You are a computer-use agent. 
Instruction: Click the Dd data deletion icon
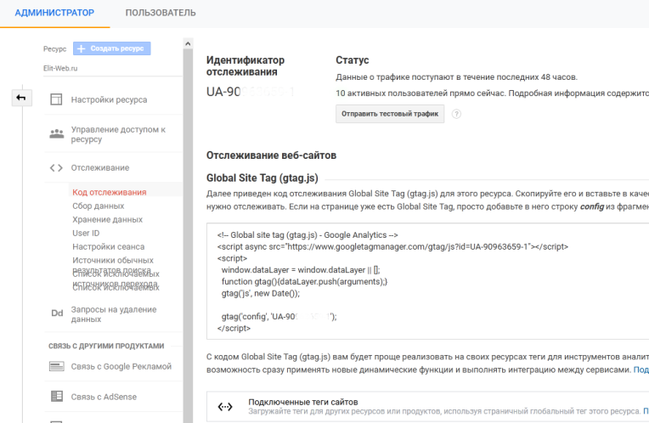tap(57, 313)
